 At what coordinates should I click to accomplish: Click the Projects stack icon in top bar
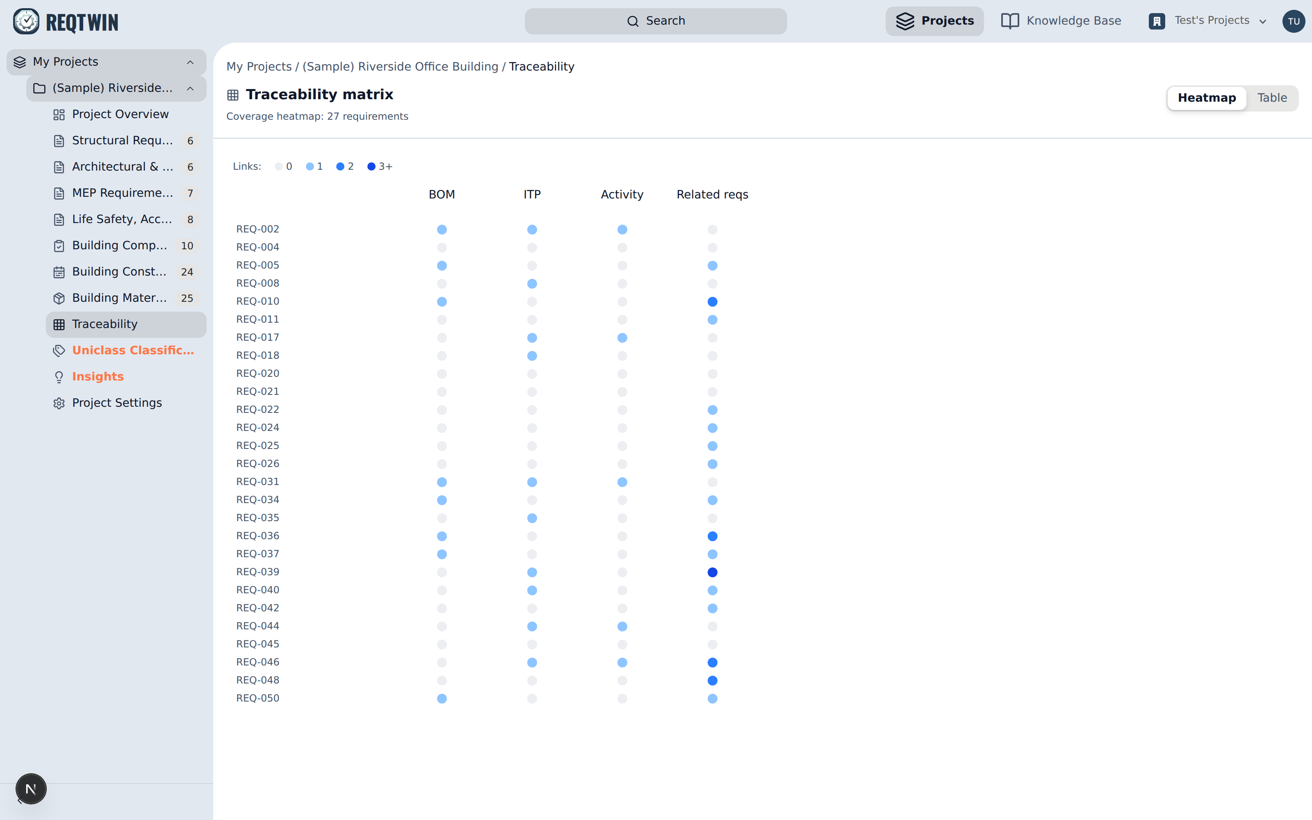point(905,21)
